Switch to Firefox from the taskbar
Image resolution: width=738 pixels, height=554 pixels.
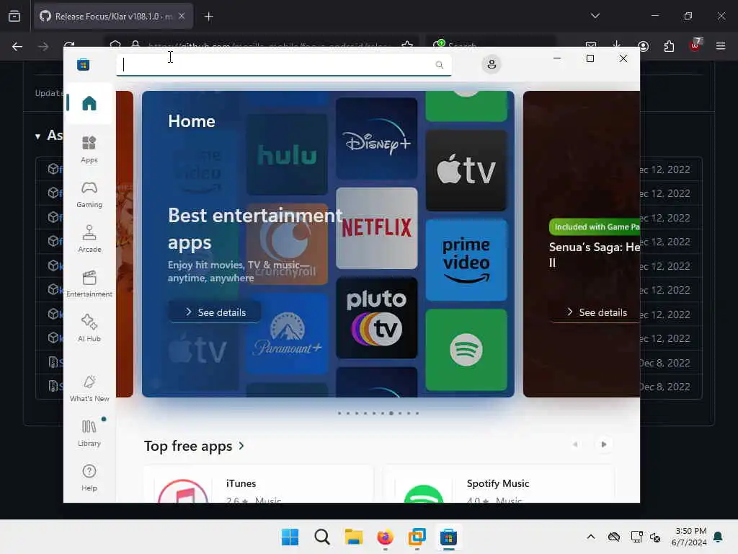[385, 537]
